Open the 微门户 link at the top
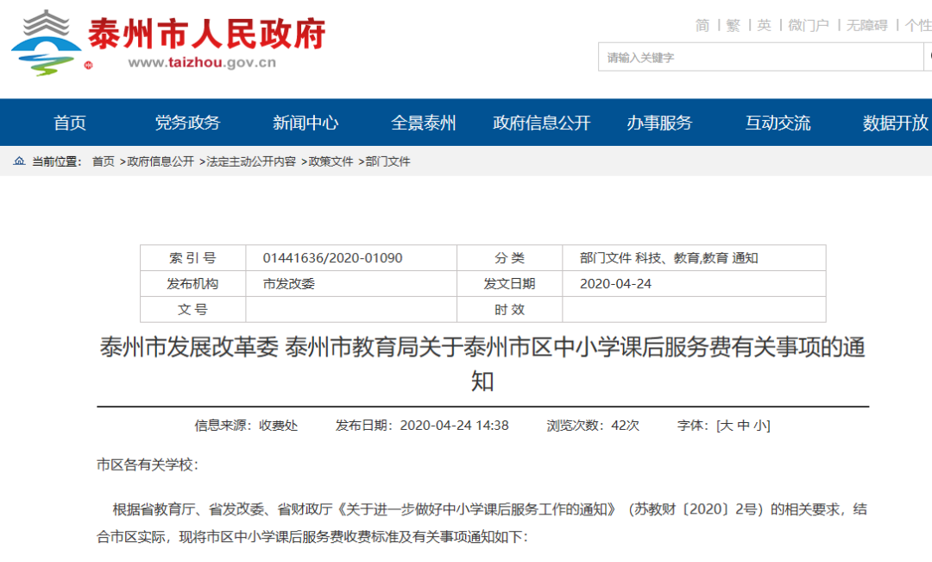932x562 pixels. point(809,26)
